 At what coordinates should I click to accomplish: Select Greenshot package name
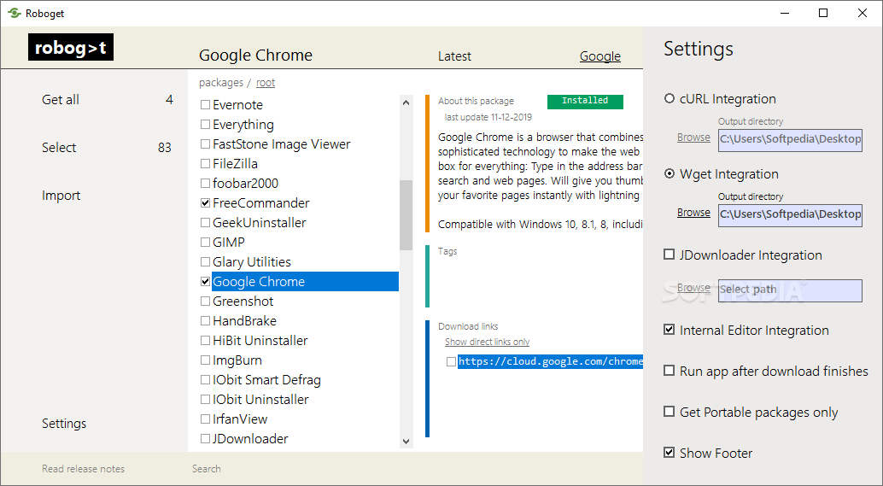point(243,302)
